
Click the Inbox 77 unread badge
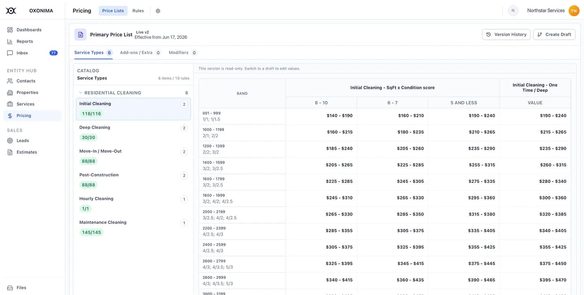(x=54, y=53)
